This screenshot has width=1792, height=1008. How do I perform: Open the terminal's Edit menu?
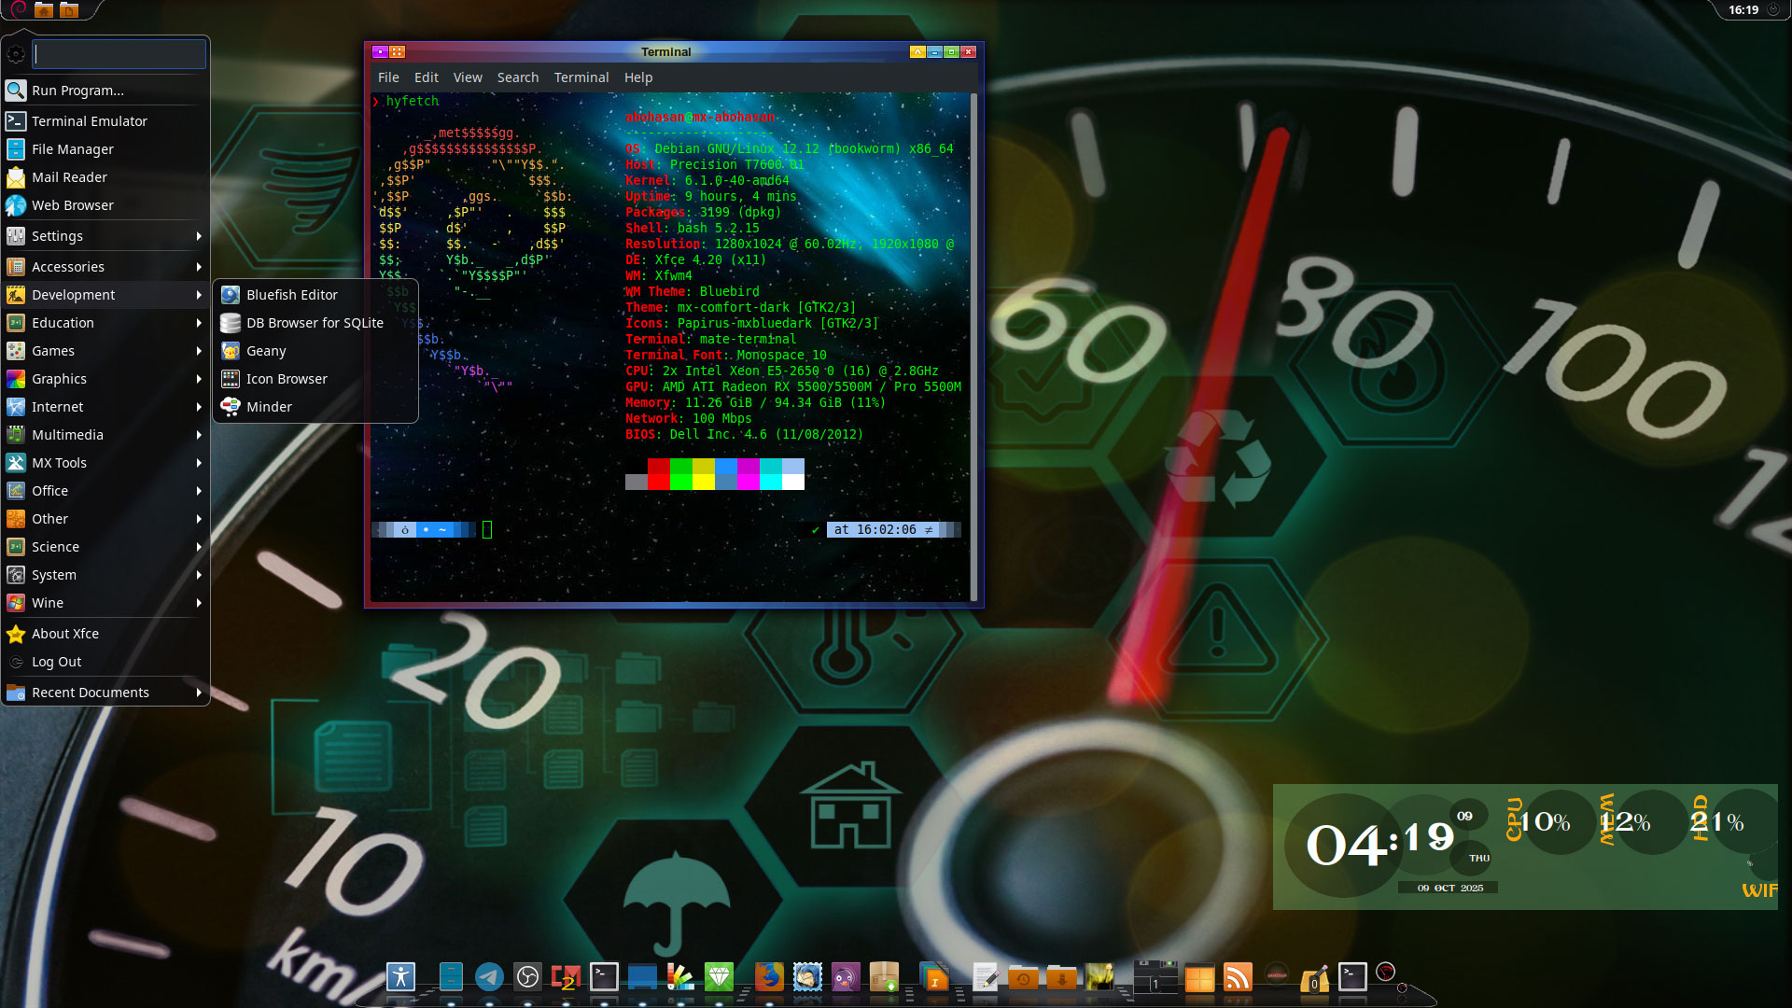pos(426,77)
